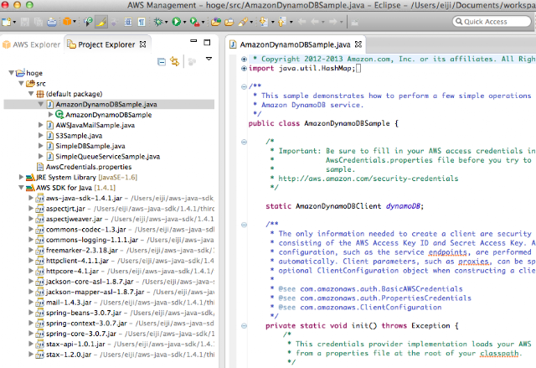Click the Back navigation arrow
Image resolution: width=536 pixels, height=368 pixels.
pos(315,23)
